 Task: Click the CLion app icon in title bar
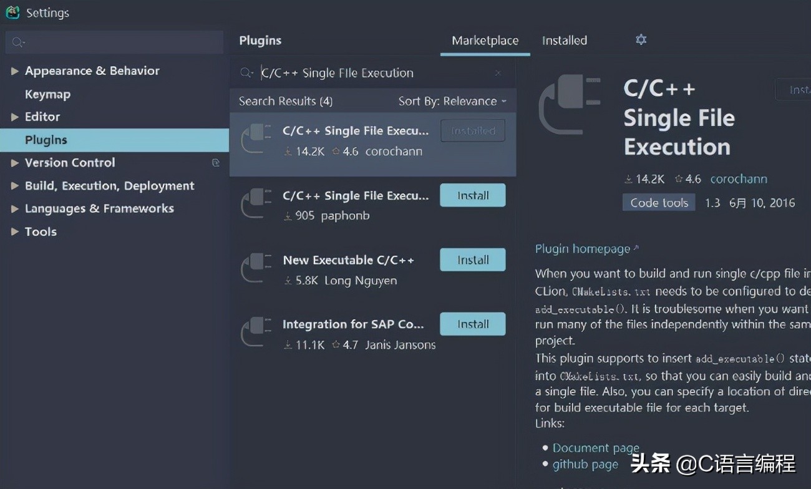click(12, 12)
